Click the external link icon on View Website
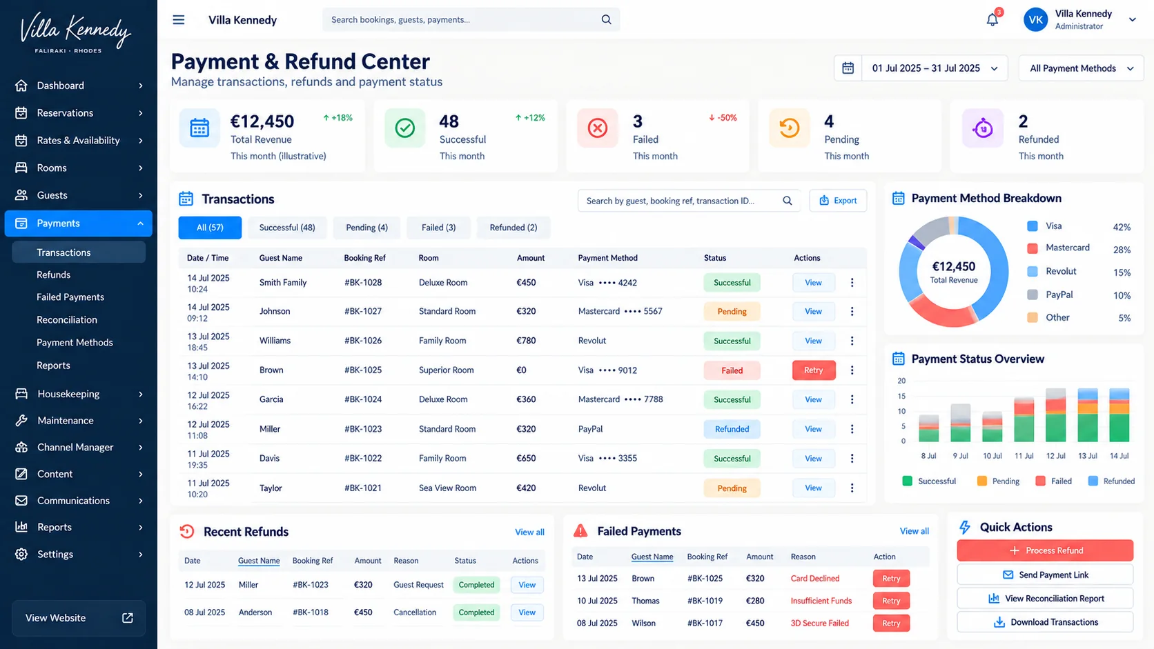This screenshot has height=649, width=1154. [128, 618]
